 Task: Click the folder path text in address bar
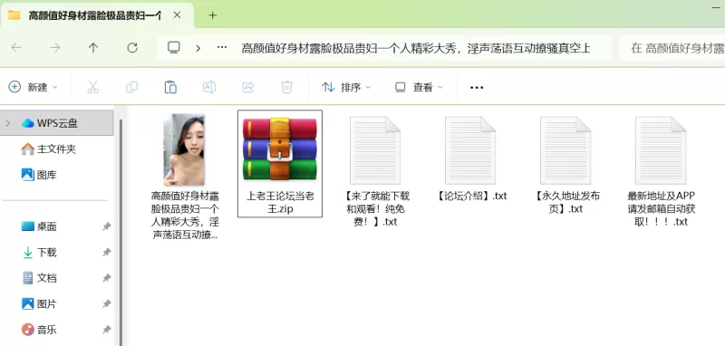pyautogui.click(x=416, y=48)
